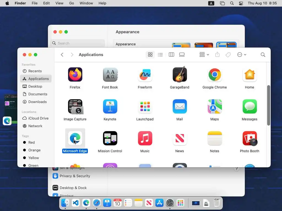Open the Help menu
282x211 pixels.
pyautogui.click(x=102, y=3)
